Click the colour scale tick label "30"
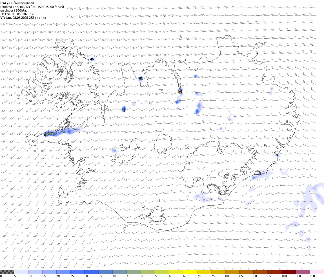Image resolution: width=324 pixels, height=278 pixels. point(86,276)
